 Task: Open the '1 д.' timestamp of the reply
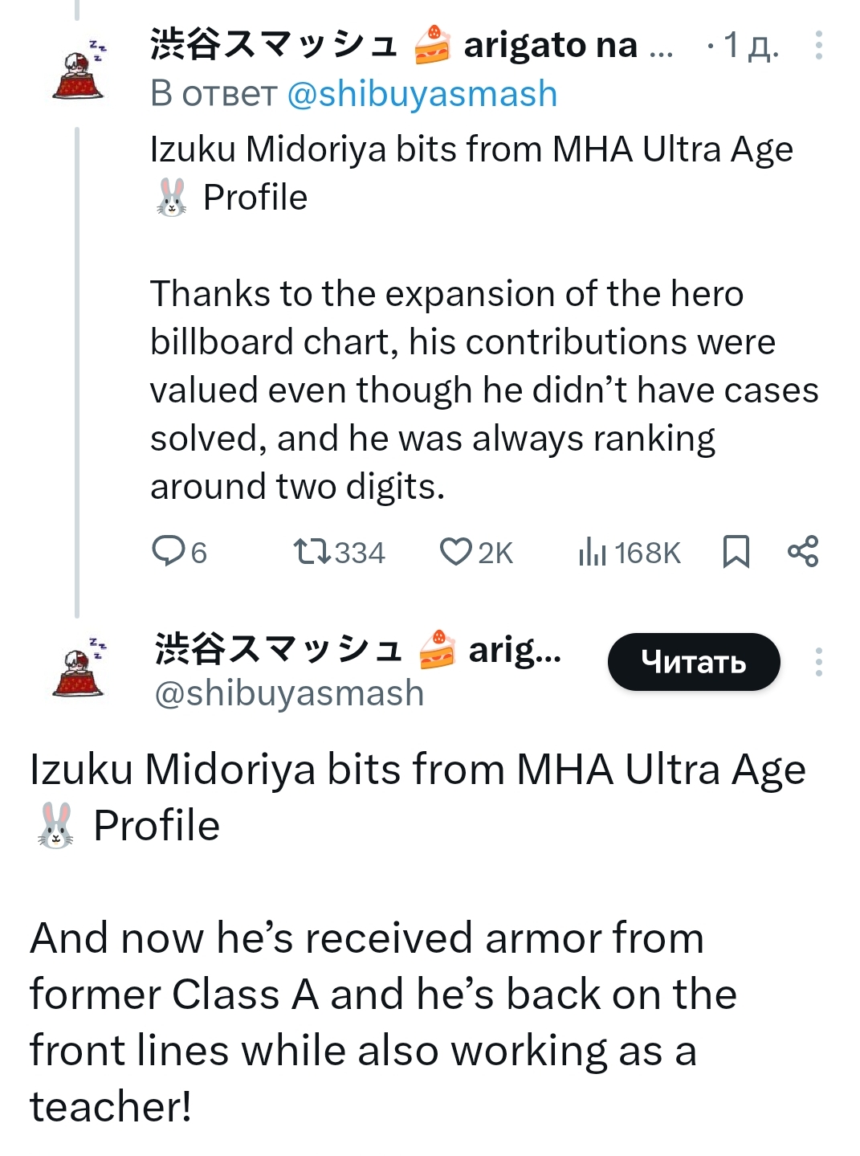tap(750, 46)
